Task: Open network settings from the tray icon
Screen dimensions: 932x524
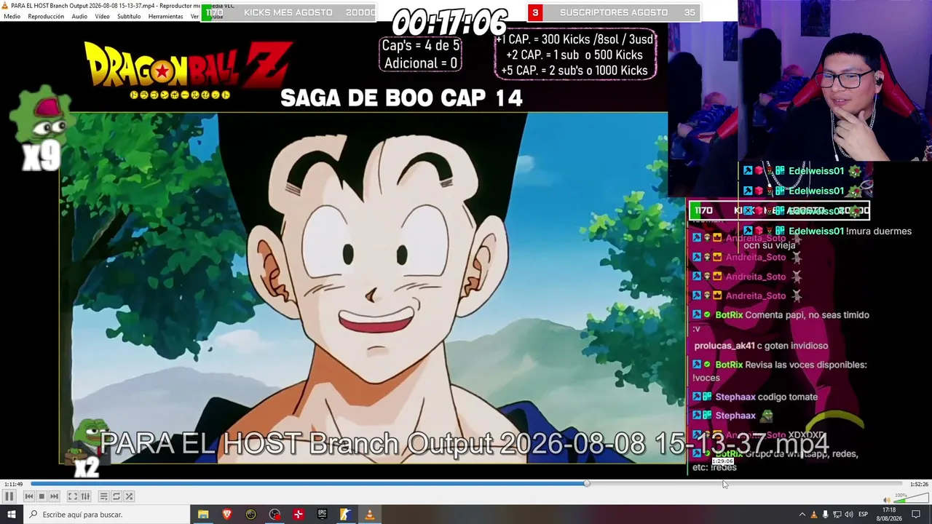Action: pyautogui.click(x=837, y=515)
